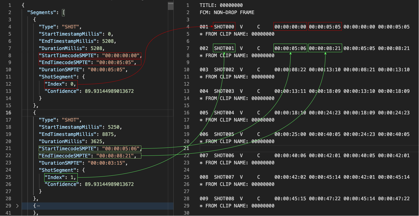The image size is (419, 216).
Task: Click timecode 00:00:08:22 in EDL event 003
Action: pos(290,70)
